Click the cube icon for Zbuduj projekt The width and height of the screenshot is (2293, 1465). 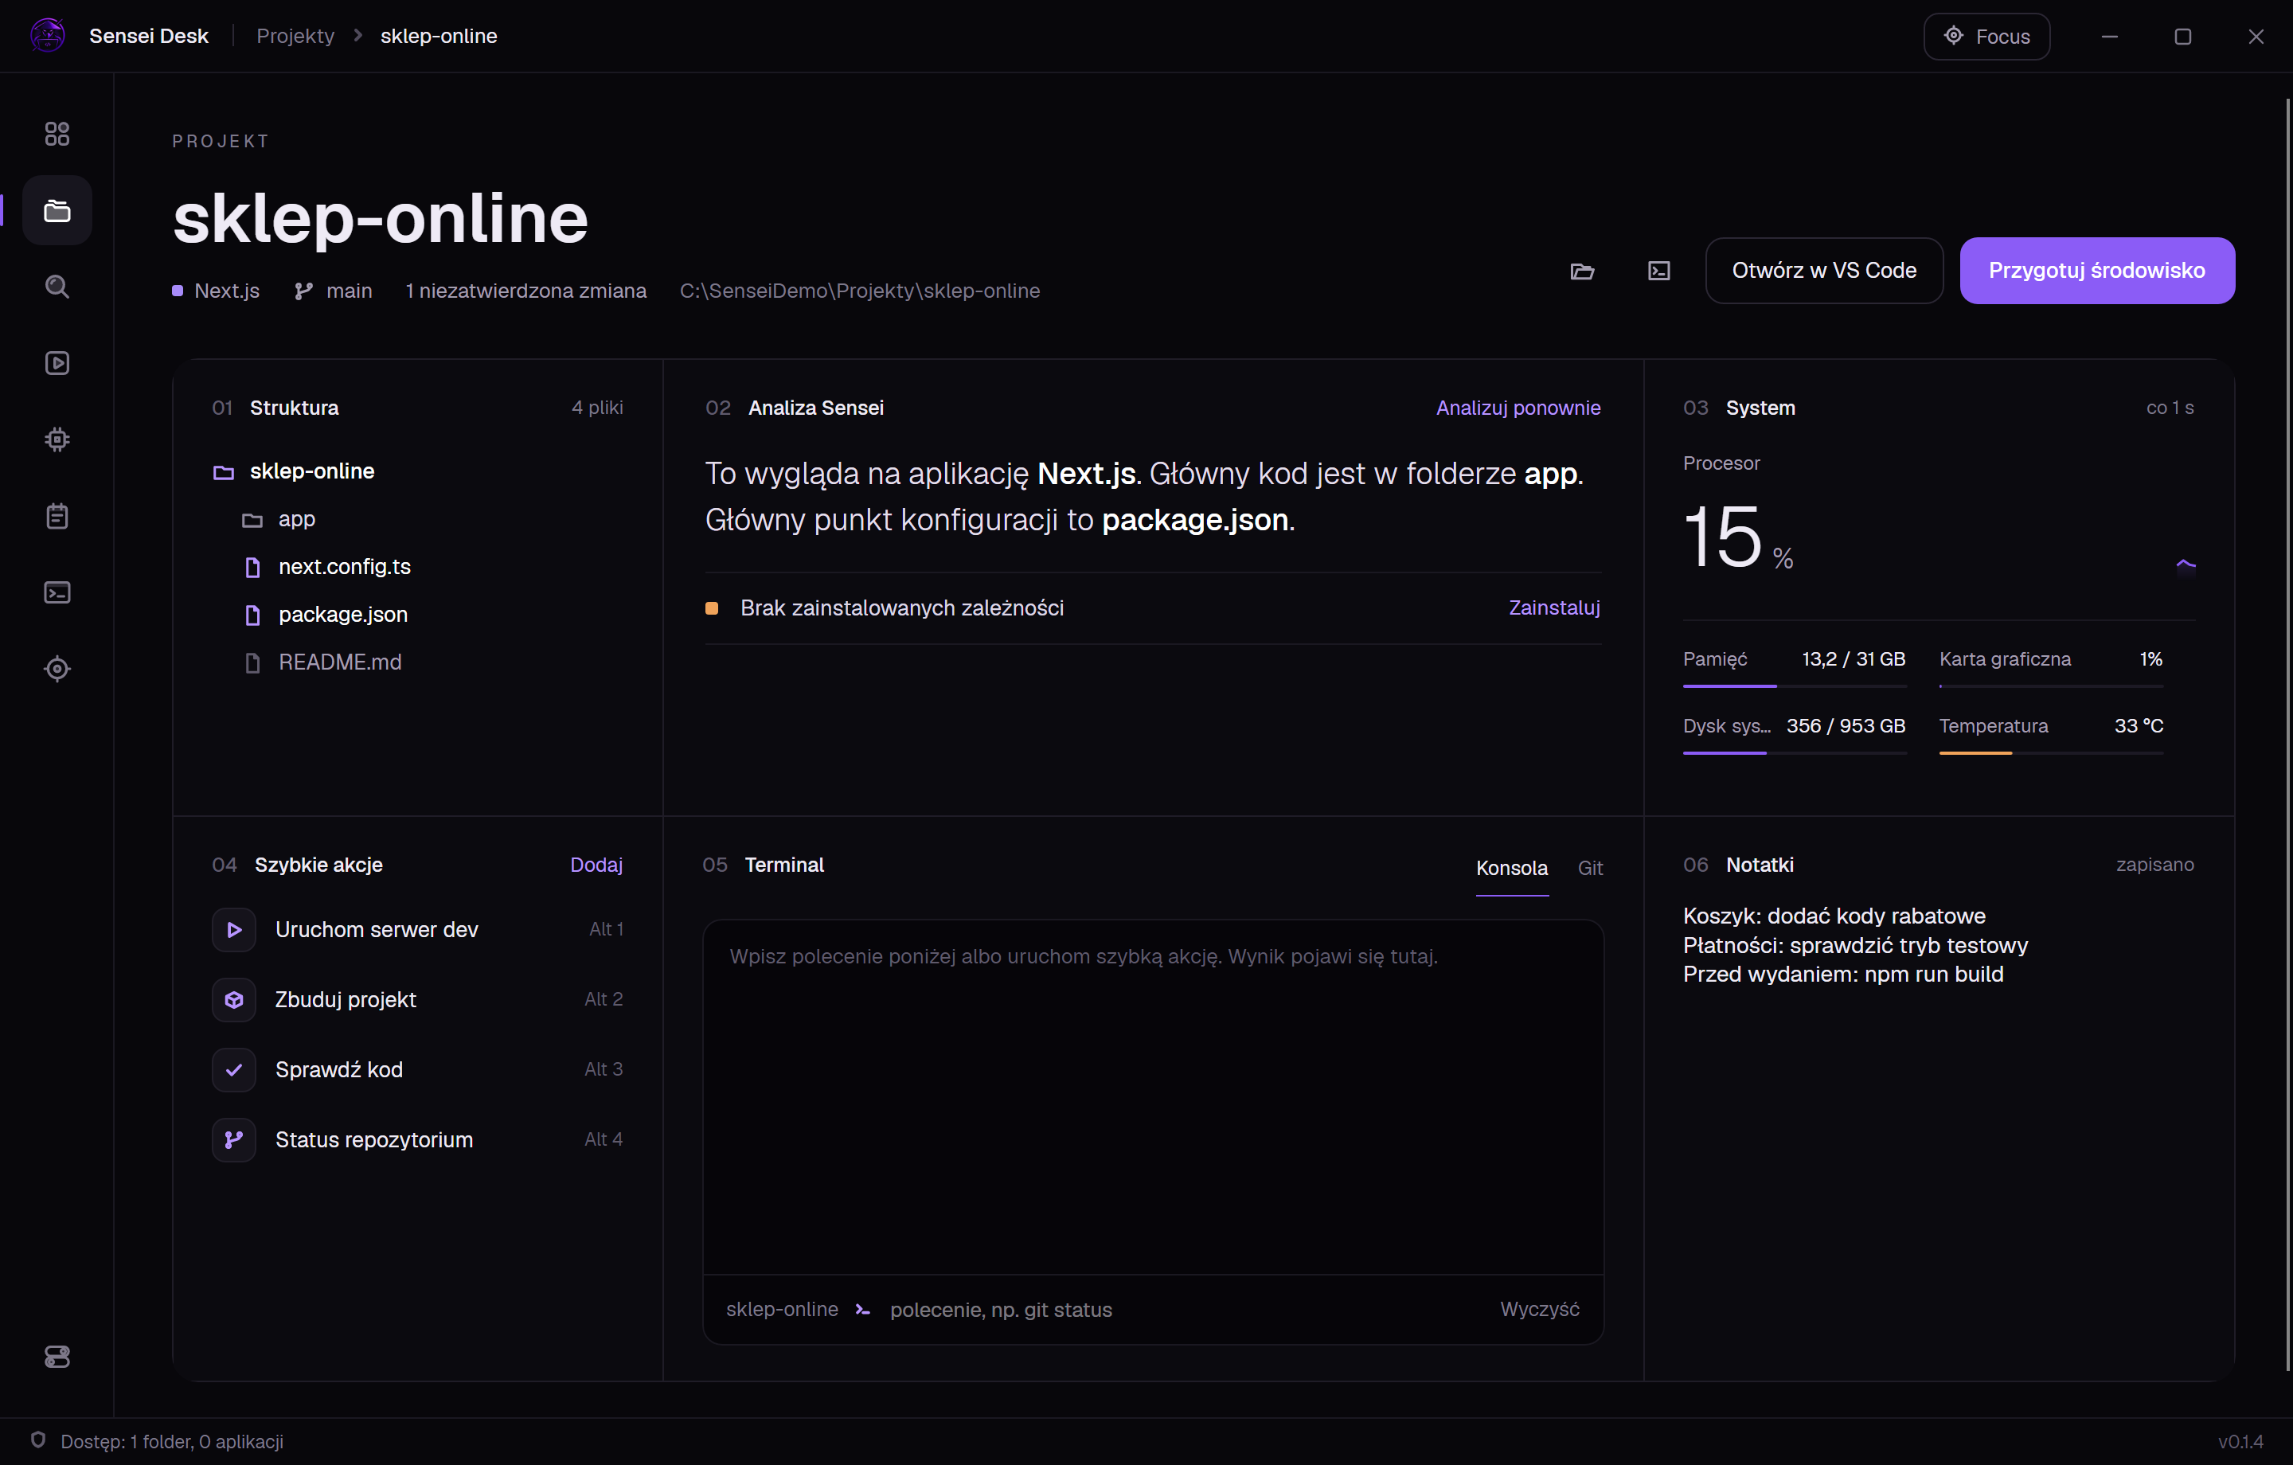point(233,1000)
